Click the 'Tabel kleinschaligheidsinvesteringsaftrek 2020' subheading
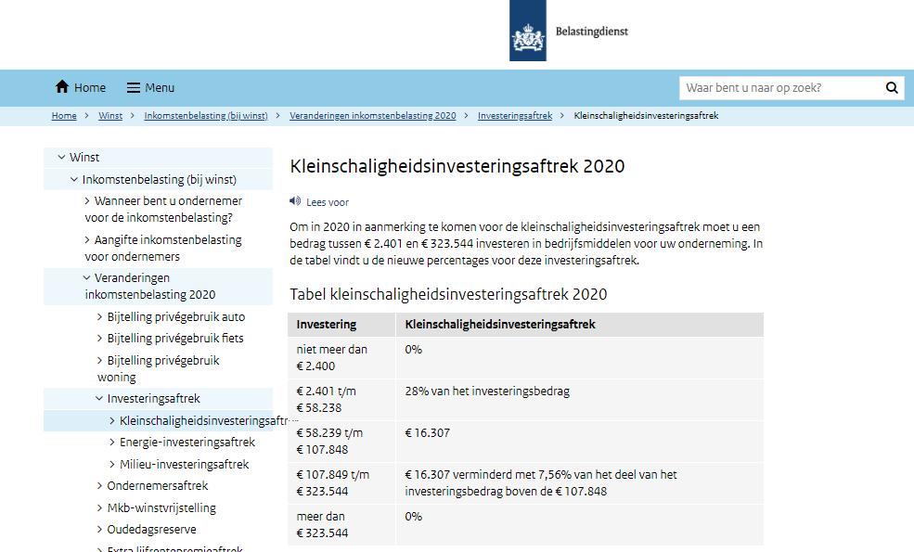 [448, 294]
